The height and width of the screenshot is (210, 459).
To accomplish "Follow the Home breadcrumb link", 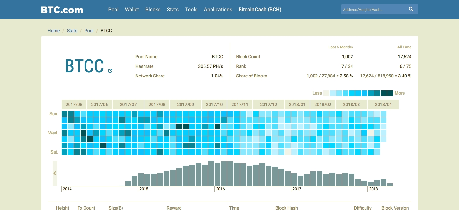I will tap(54, 31).
